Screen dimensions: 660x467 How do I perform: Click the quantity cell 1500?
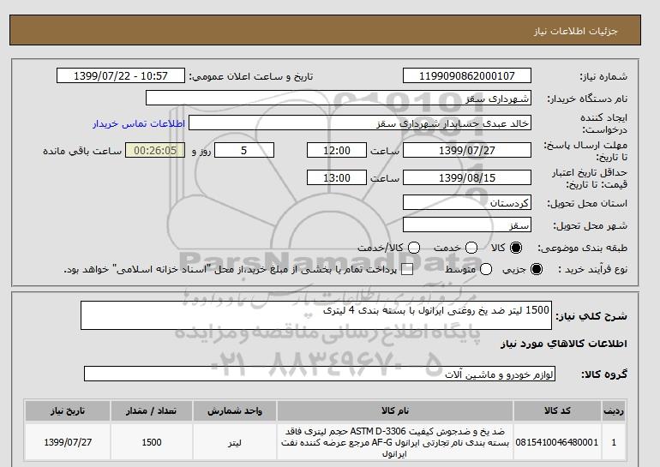tap(152, 442)
